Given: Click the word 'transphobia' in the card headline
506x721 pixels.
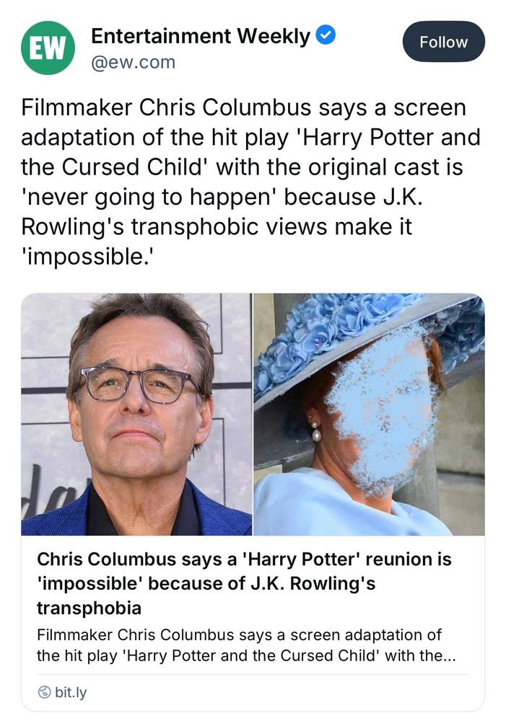Looking at the screenshot, I should [89, 607].
